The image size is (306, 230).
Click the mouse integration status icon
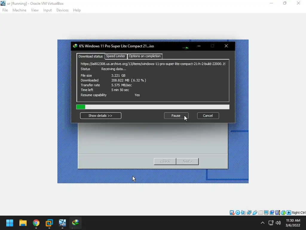[x=283, y=213]
